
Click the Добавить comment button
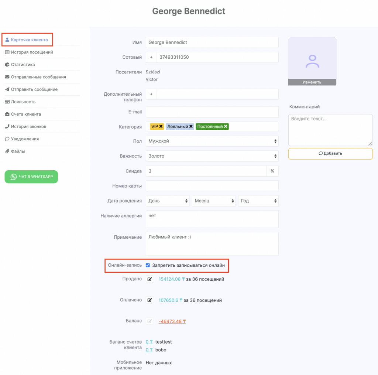click(x=330, y=153)
